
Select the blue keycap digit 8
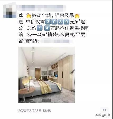(60, 22)
